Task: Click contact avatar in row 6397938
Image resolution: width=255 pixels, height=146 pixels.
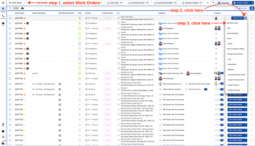Action: 216,18
